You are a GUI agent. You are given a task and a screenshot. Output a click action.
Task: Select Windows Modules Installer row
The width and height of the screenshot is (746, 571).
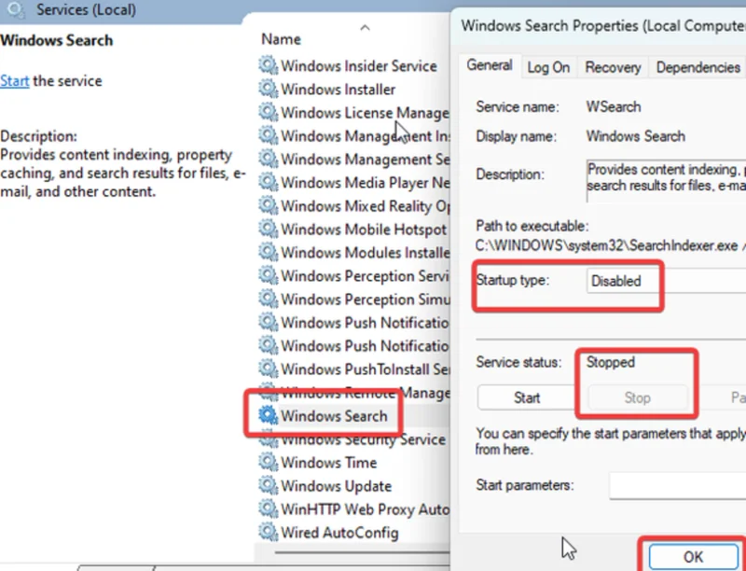click(x=354, y=252)
